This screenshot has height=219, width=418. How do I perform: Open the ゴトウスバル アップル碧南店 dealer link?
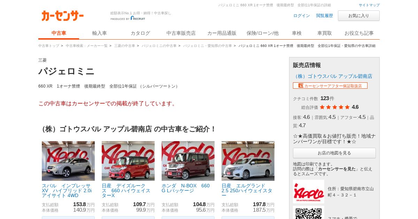(x=333, y=76)
